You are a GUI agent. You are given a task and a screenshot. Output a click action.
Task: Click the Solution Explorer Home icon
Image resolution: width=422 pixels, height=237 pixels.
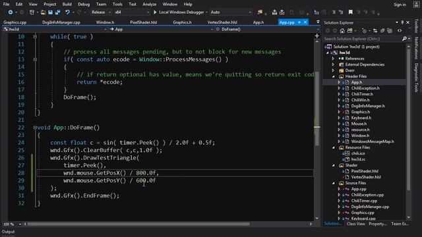[342, 31]
